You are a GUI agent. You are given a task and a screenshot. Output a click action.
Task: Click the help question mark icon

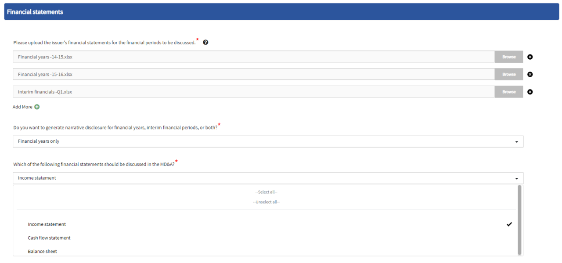point(205,43)
